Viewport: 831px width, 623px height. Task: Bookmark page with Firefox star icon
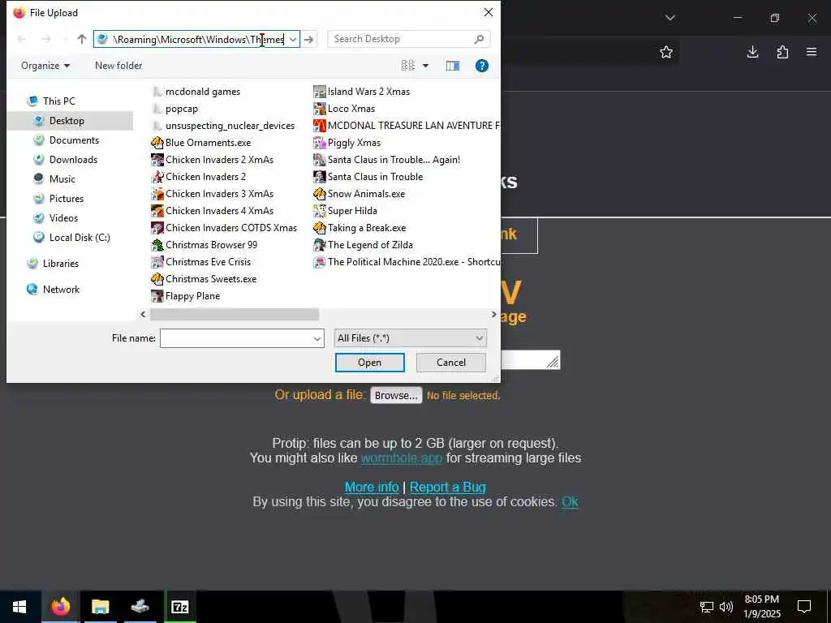pyautogui.click(x=666, y=52)
